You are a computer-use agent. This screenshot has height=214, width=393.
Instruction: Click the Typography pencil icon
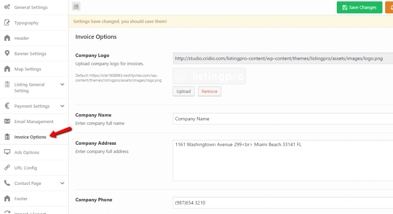(7, 22)
